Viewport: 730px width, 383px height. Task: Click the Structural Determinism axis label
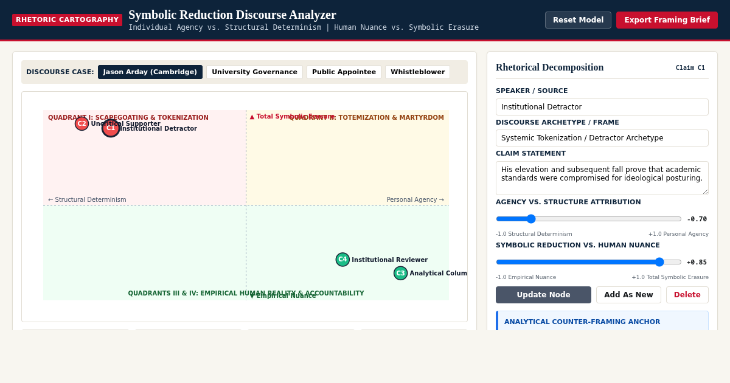(x=87, y=200)
